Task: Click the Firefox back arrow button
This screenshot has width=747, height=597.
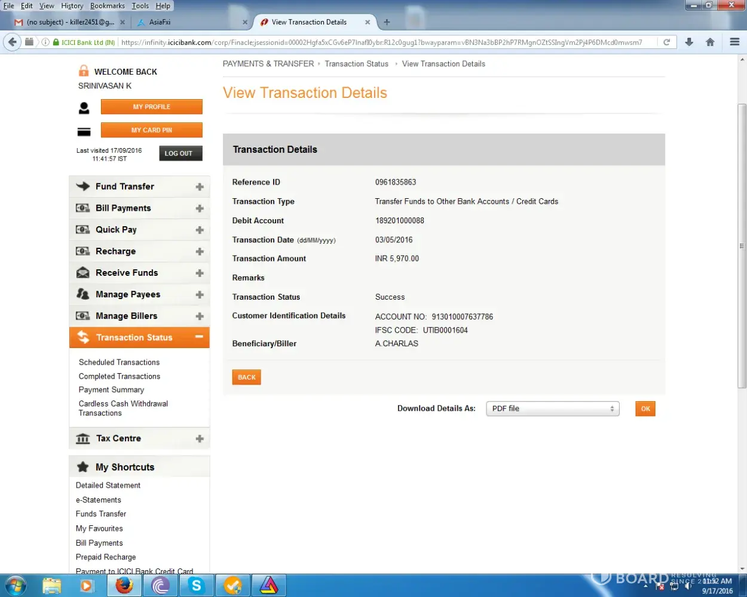Action: click(13, 42)
